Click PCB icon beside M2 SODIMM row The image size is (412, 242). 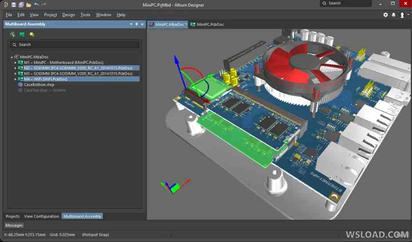(20, 68)
